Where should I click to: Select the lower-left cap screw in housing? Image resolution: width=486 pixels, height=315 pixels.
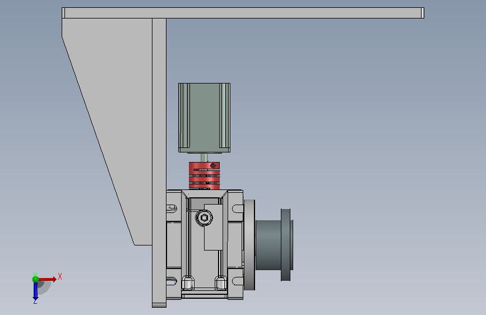[x=188, y=282]
